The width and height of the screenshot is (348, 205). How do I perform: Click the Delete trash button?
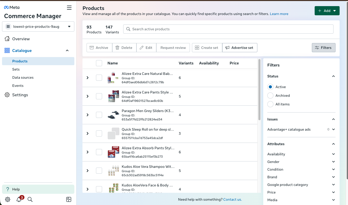coord(124,48)
